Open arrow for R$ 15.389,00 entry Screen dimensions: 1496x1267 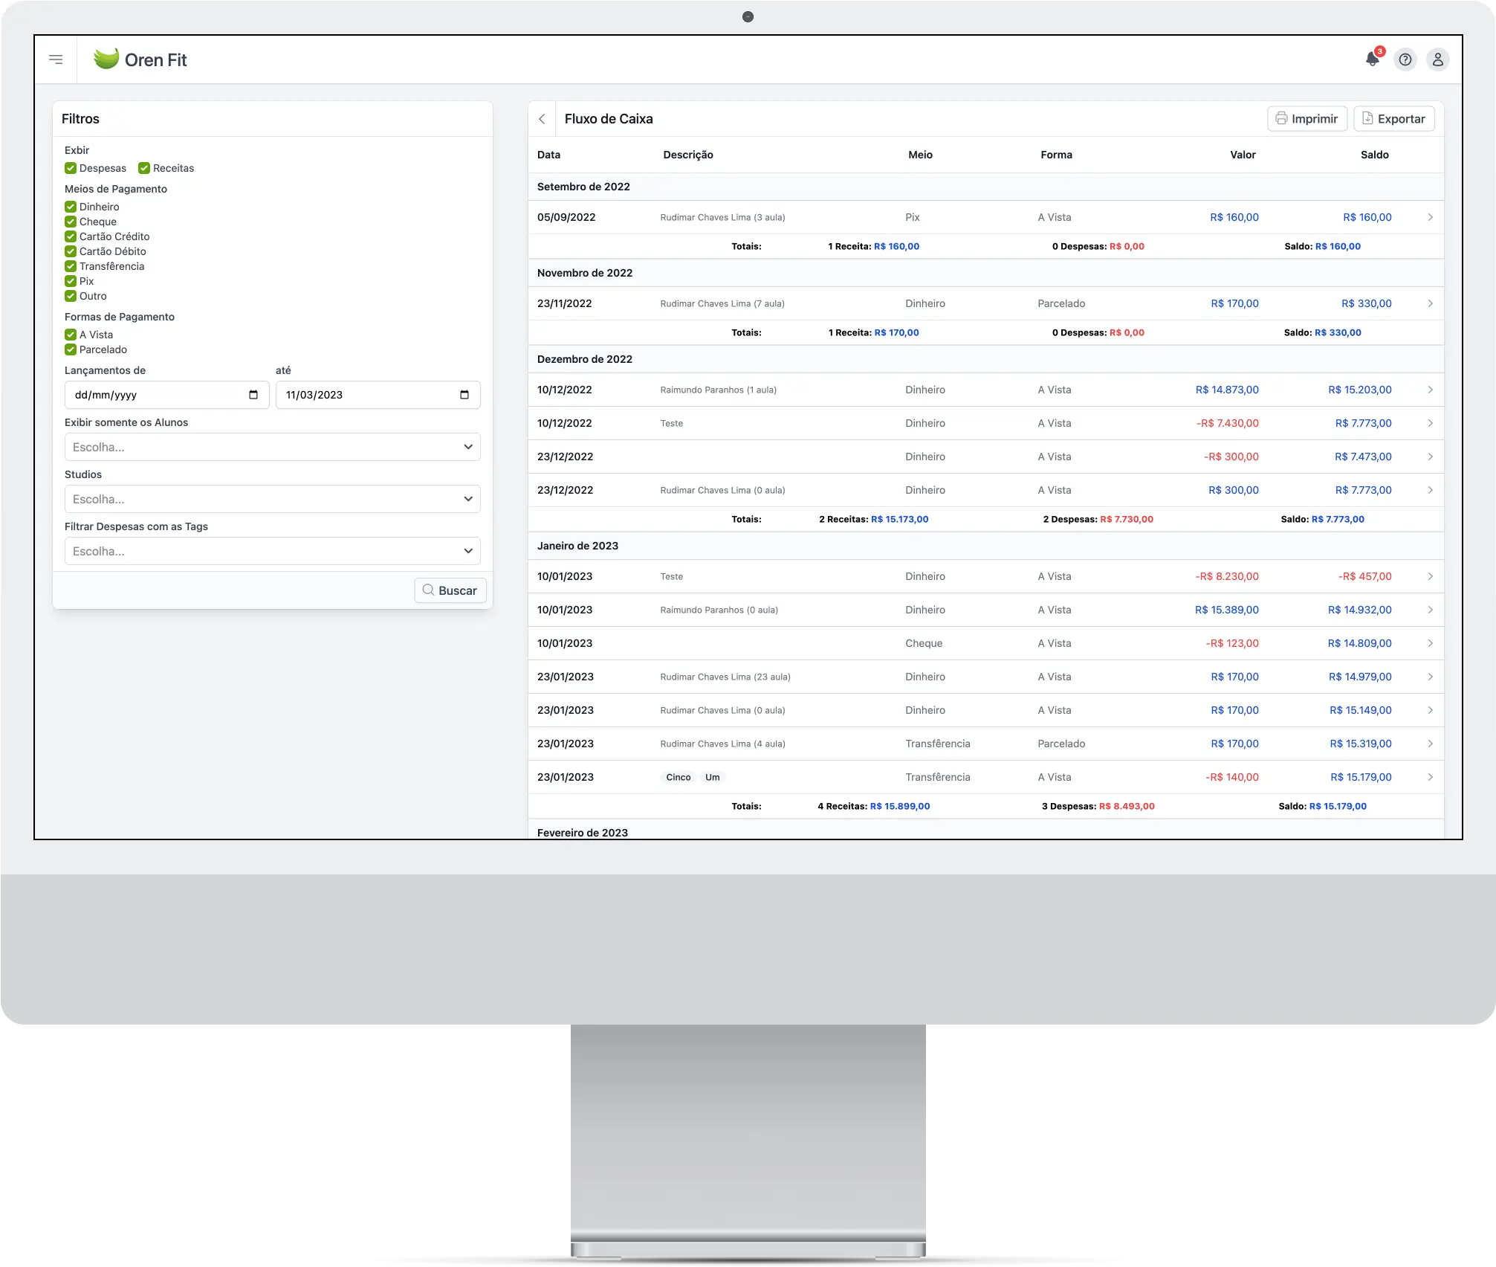1430,610
